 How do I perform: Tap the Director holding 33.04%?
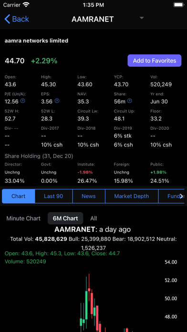[x=14, y=181]
